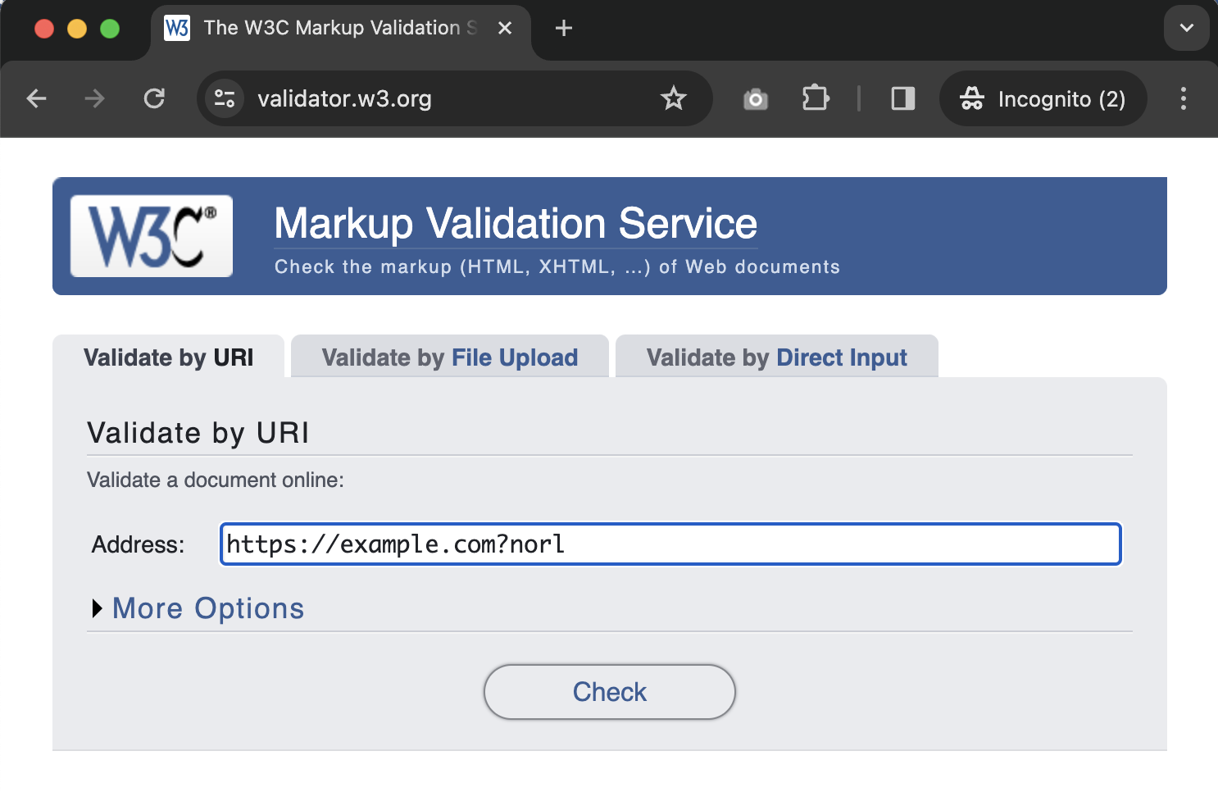Click the dropdown chevron at top-right corner
The width and height of the screenshot is (1218, 792).
tap(1186, 28)
